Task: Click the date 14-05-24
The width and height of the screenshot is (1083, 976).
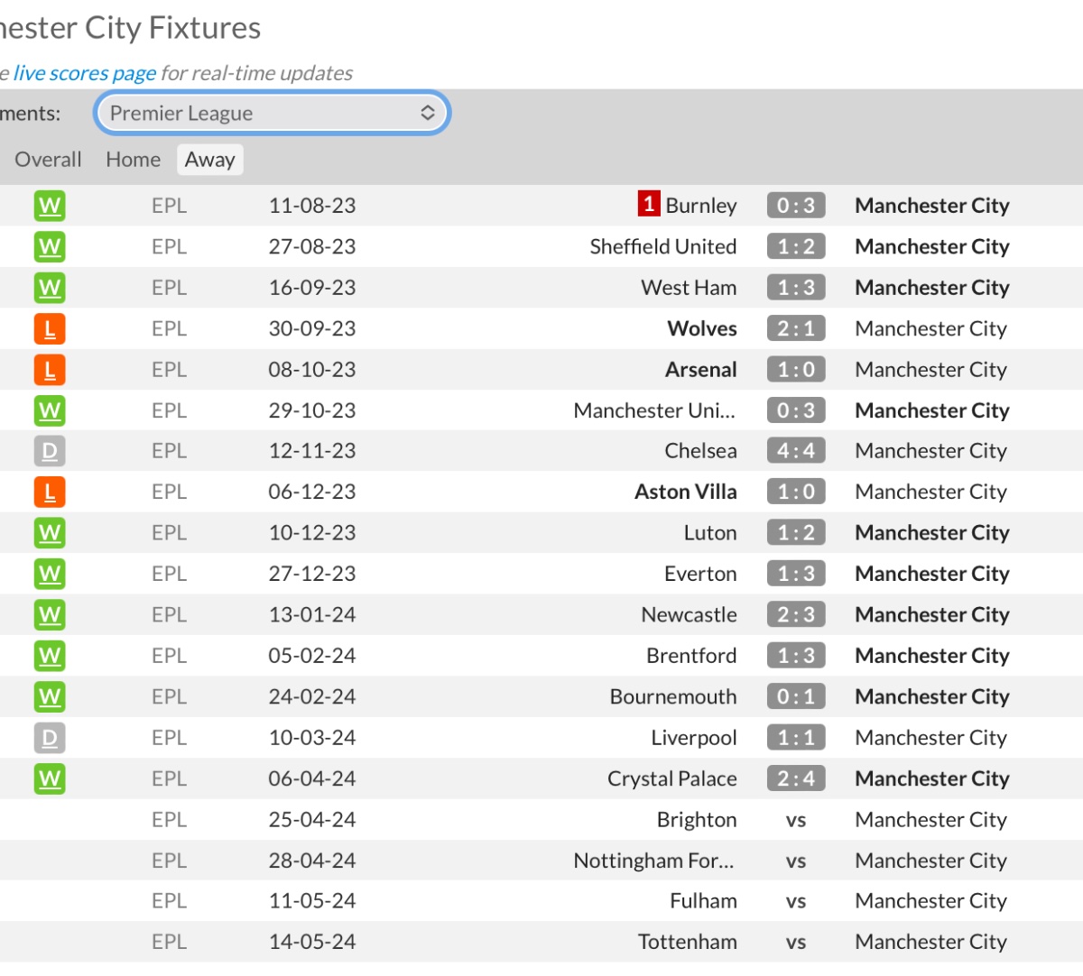Action: point(312,942)
